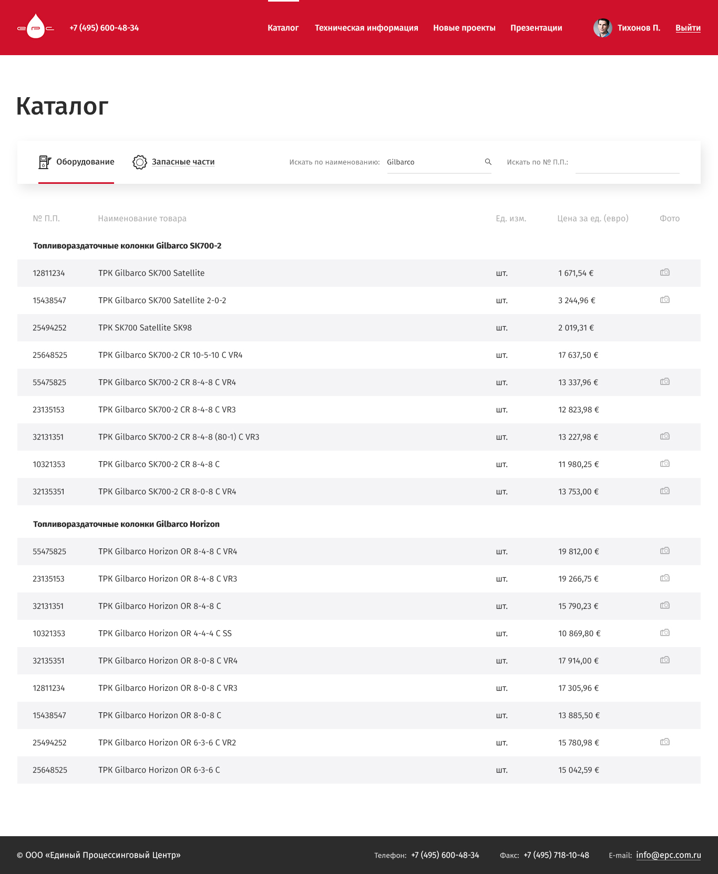718x874 pixels.
Task: Switch to Оборудование tab
Action: tap(77, 162)
